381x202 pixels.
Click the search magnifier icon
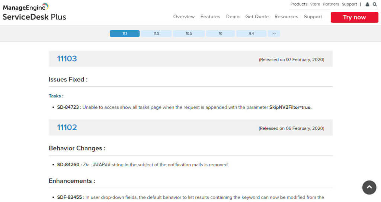click(375, 4)
